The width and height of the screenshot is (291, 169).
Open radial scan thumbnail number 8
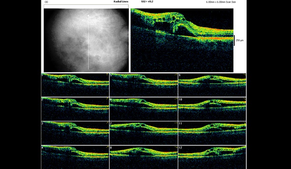tap(143, 157)
